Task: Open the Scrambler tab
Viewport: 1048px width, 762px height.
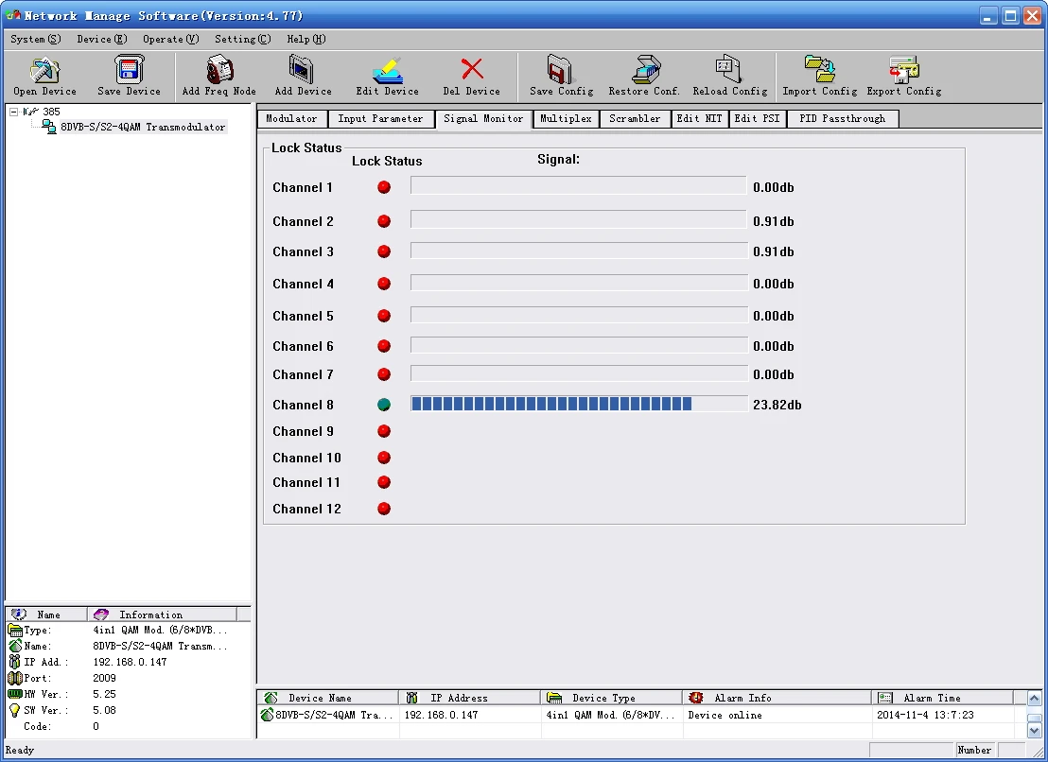Action: pyautogui.click(x=635, y=119)
